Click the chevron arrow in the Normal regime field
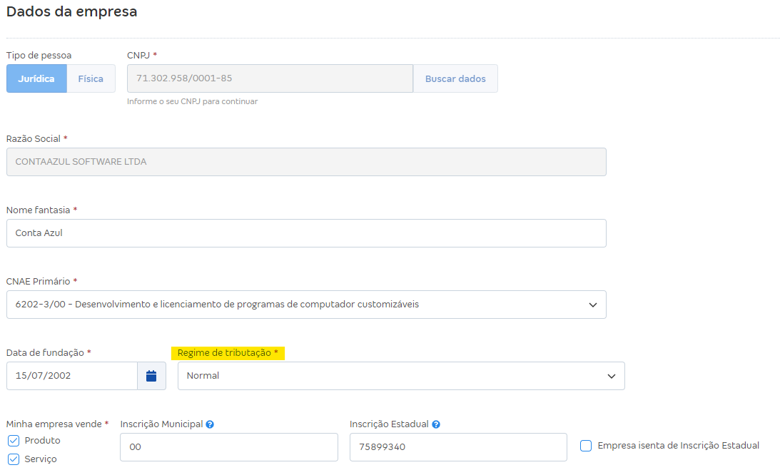 coord(611,376)
